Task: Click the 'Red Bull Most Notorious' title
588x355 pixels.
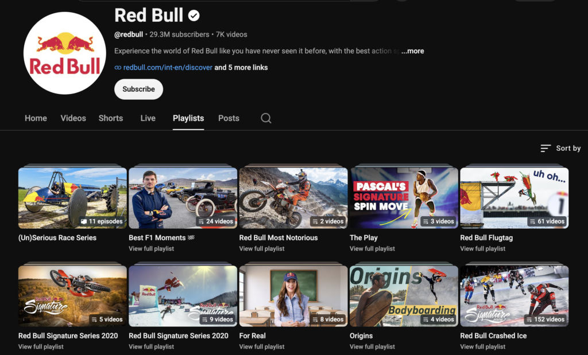Action: pyautogui.click(x=278, y=238)
